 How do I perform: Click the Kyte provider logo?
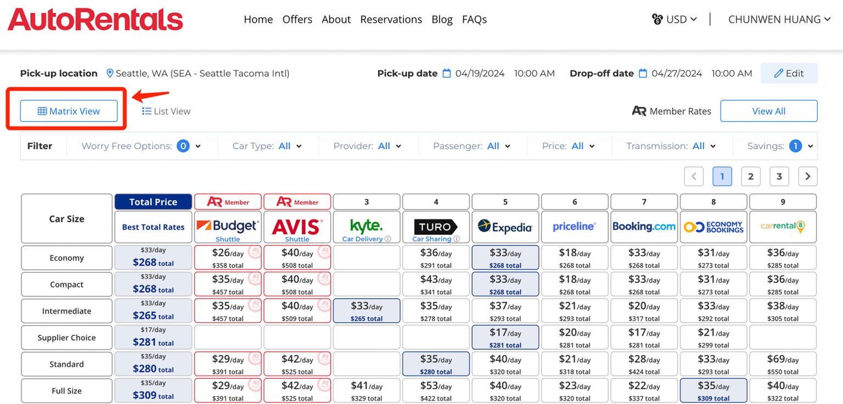point(366,225)
